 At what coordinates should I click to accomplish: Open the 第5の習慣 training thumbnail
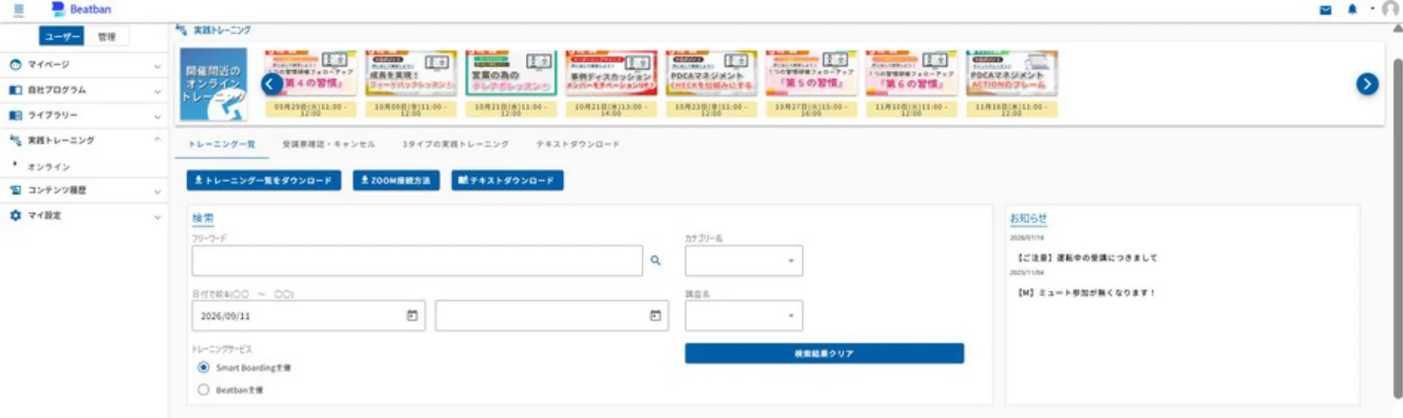click(811, 73)
